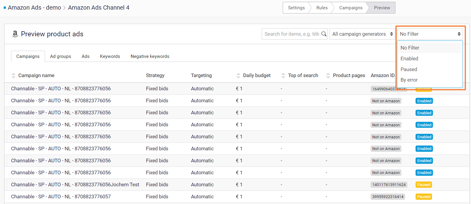
Task: Choose Enabled option in filter list
Action: [x=430, y=58]
